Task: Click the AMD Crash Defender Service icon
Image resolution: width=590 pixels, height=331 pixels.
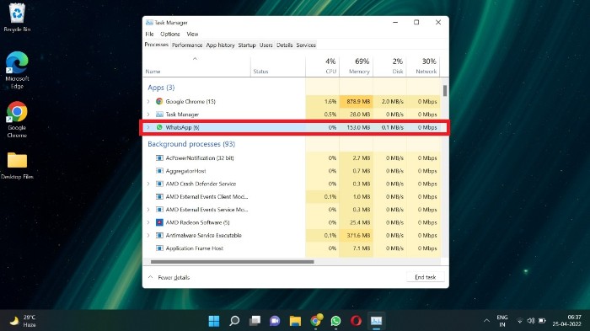Action: click(x=159, y=184)
